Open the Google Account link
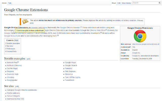 coord(11,36)
